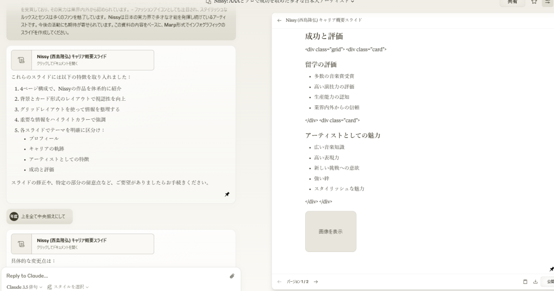Click pin icon at artifact panel bottom-right
Screen dimensions: 554x291
tap(551, 269)
